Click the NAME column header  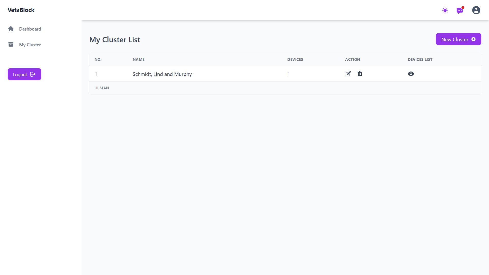pyautogui.click(x=139, y=60)
